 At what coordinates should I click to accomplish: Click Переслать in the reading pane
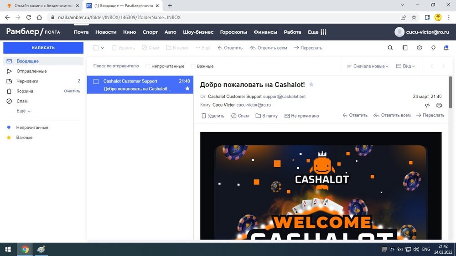pos(430,115)
